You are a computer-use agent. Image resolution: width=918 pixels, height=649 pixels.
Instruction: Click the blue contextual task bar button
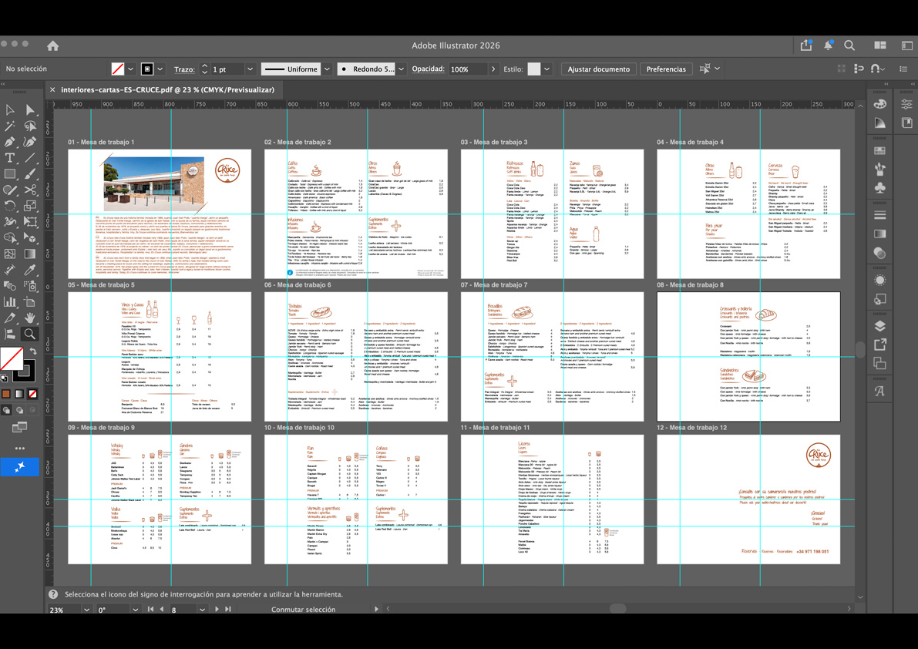19,466
